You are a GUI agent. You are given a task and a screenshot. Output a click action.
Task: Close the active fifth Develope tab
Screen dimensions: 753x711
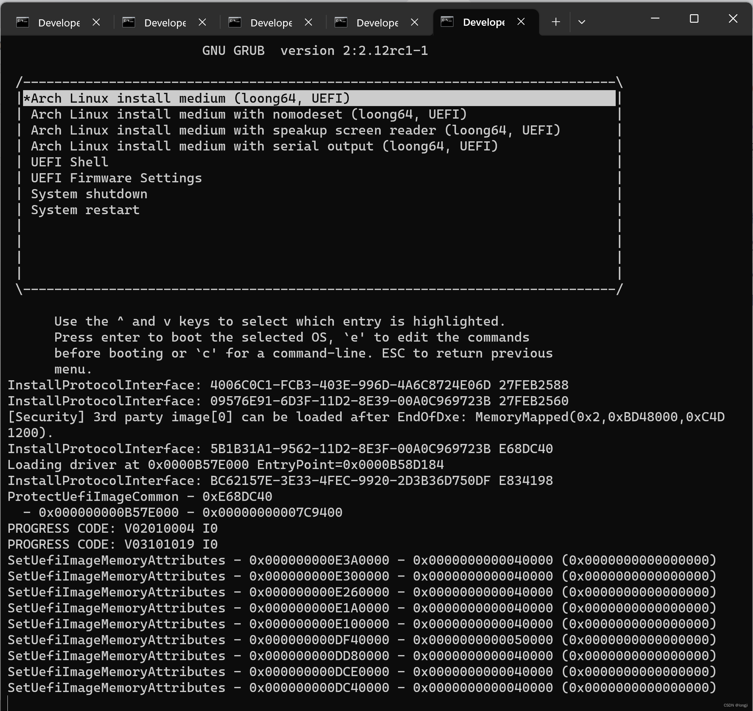[521, 22]
